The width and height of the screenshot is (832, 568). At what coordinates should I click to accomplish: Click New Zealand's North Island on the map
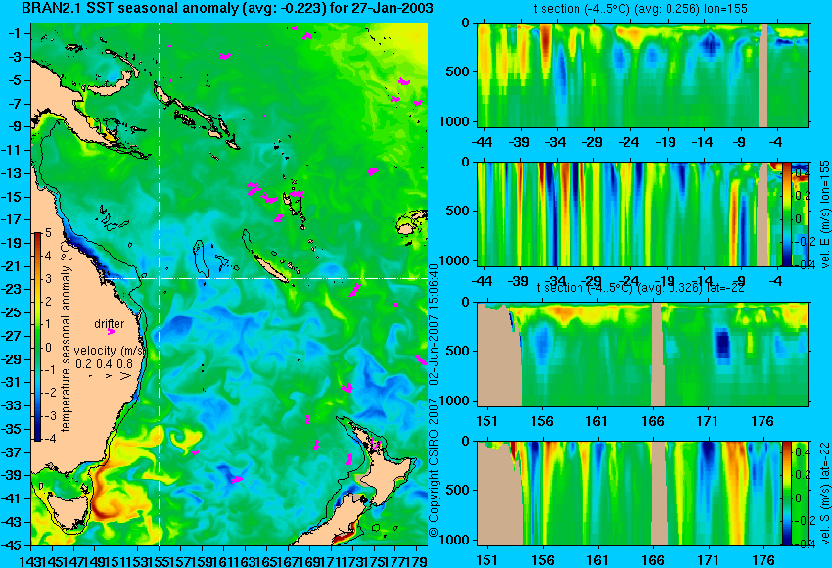[x=388, y=475]
